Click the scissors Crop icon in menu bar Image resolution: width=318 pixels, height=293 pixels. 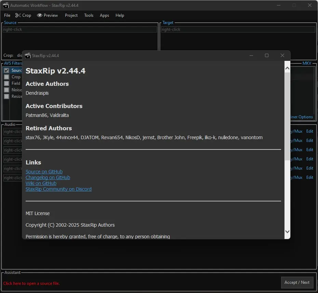(18, 15)
